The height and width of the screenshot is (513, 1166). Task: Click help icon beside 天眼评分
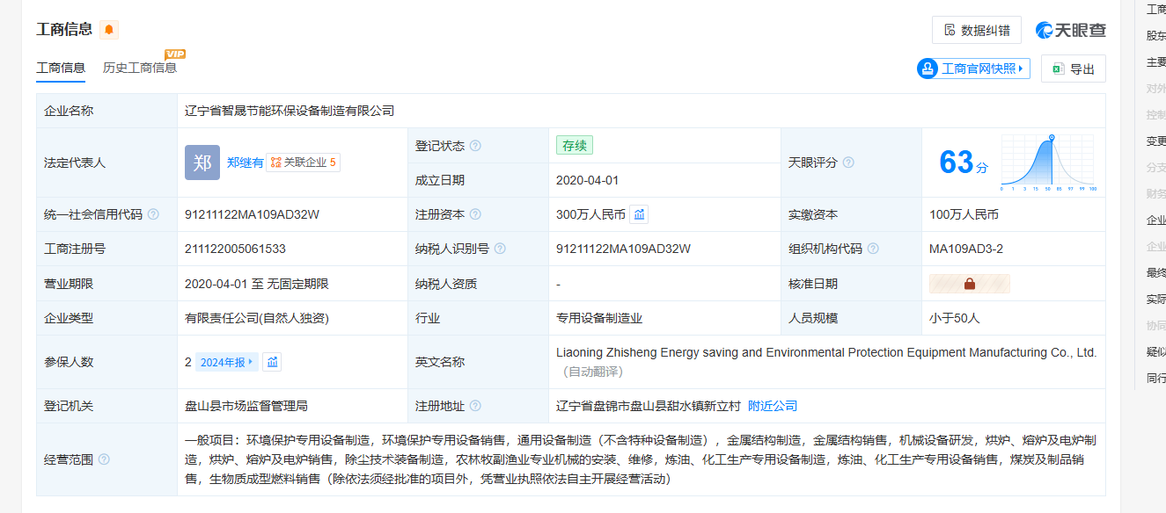click(x=848, y=163)
